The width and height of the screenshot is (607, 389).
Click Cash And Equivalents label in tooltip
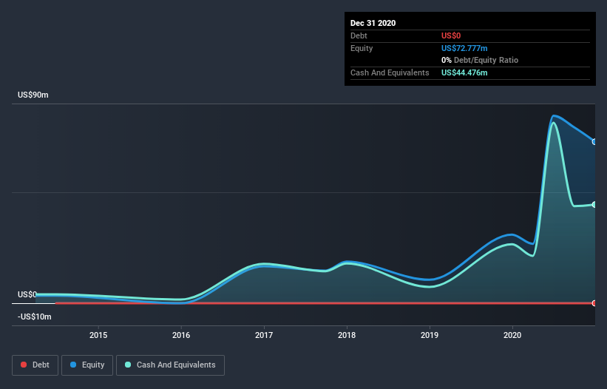390,72
